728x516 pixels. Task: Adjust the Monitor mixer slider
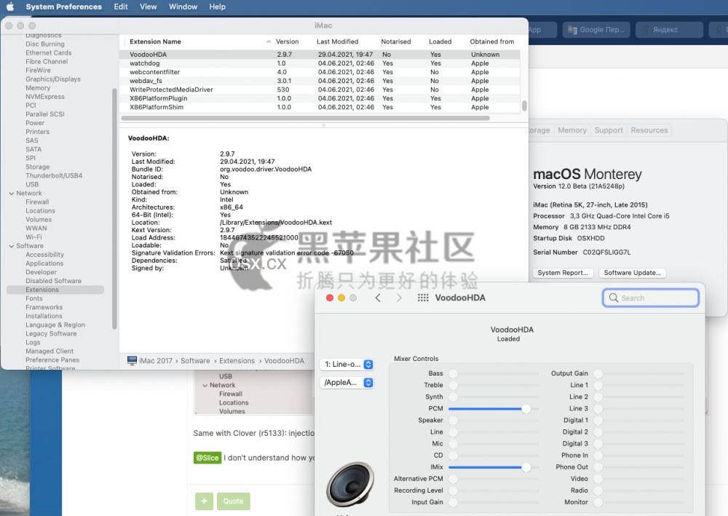639,502
